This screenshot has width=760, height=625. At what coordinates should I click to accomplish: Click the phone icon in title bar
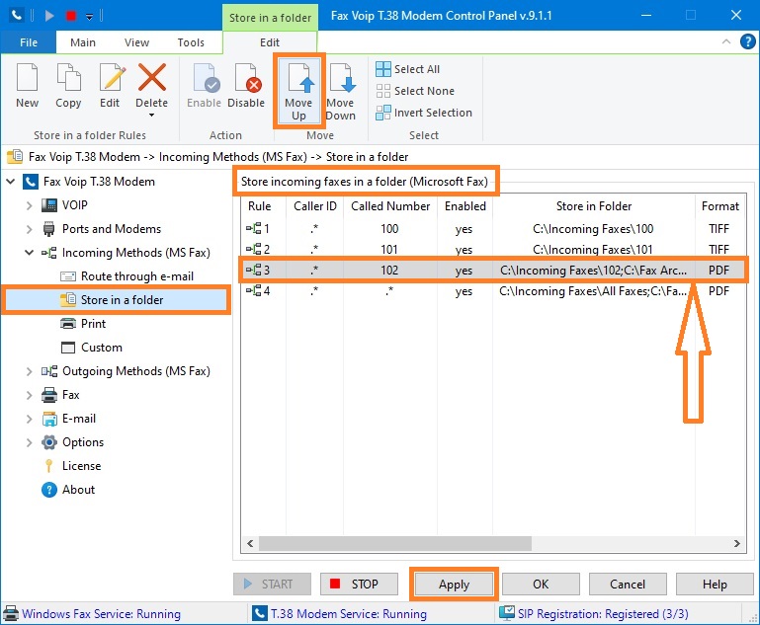(x=17, y=15)
